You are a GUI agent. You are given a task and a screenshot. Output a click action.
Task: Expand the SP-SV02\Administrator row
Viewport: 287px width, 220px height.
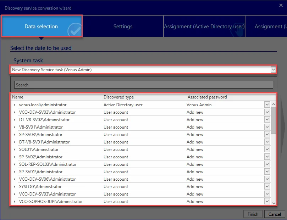coord(14,157)
